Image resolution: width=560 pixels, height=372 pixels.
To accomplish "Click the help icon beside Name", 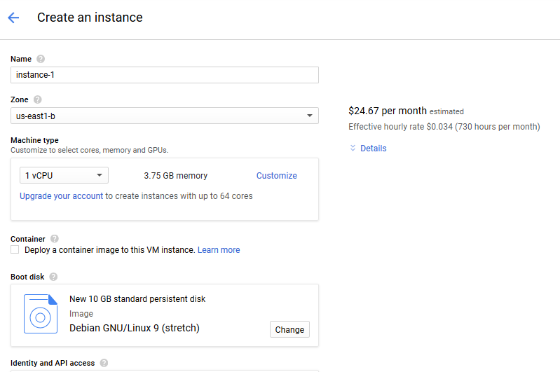I will [41, 59].
